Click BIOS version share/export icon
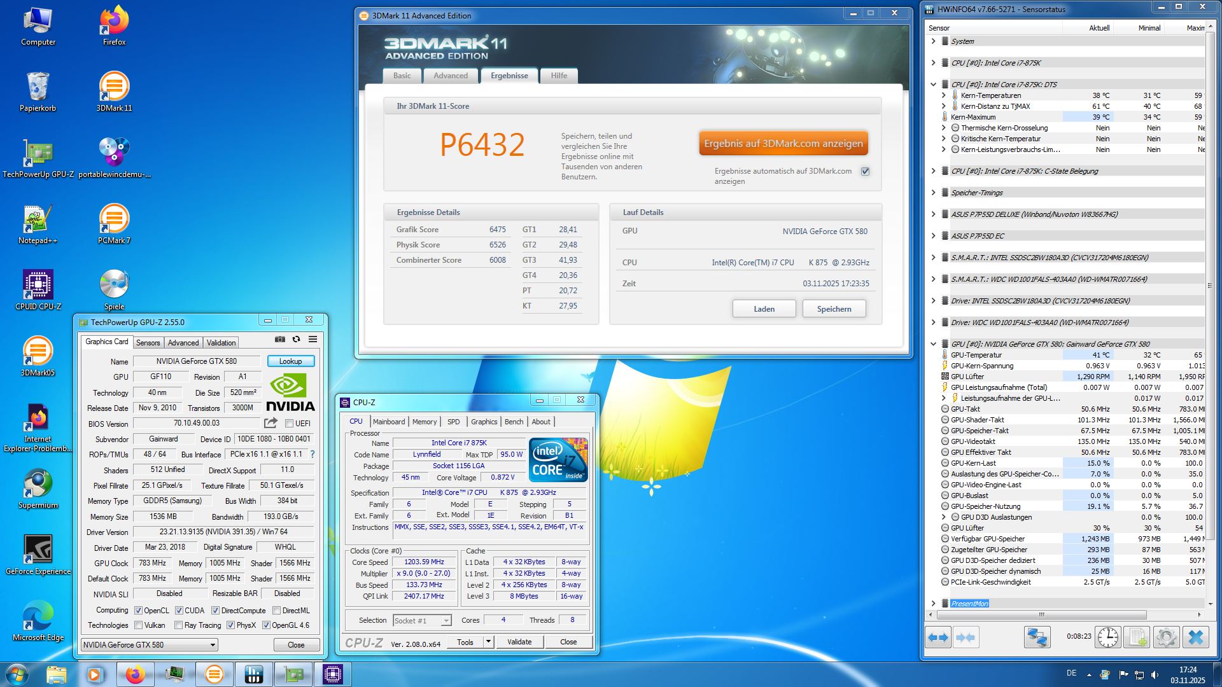 271,423
